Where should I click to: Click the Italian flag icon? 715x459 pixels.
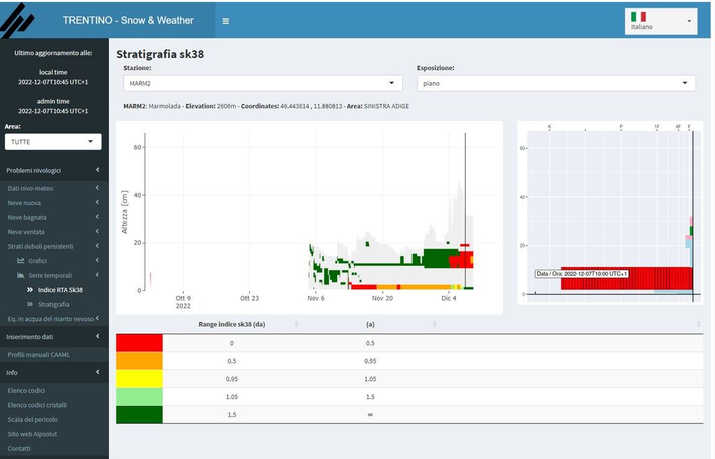point(638,16)
